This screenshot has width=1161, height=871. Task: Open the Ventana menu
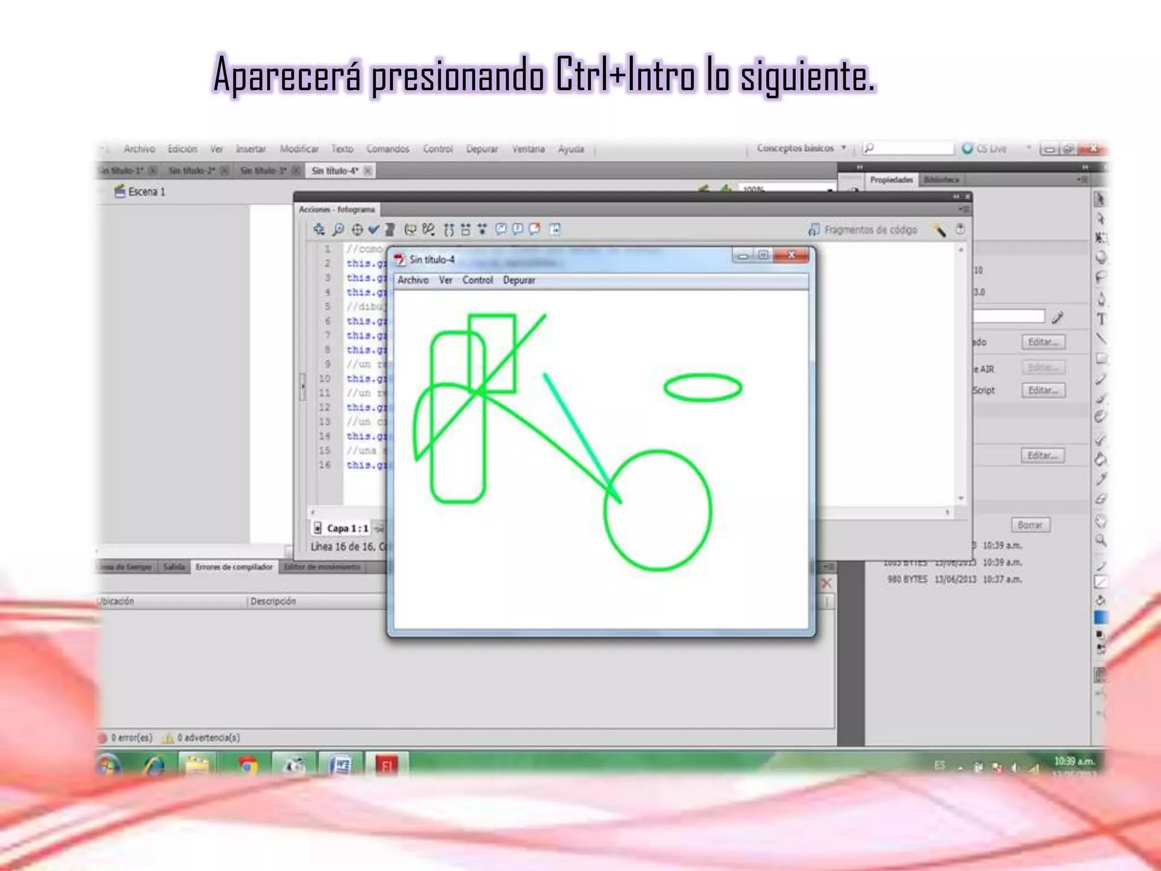pos(528,149)
